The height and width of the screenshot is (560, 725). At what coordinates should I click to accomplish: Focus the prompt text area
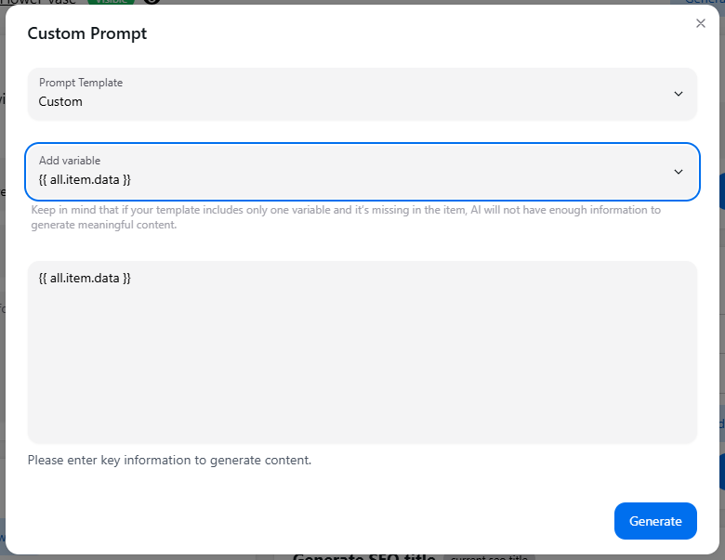coord(362,352)
